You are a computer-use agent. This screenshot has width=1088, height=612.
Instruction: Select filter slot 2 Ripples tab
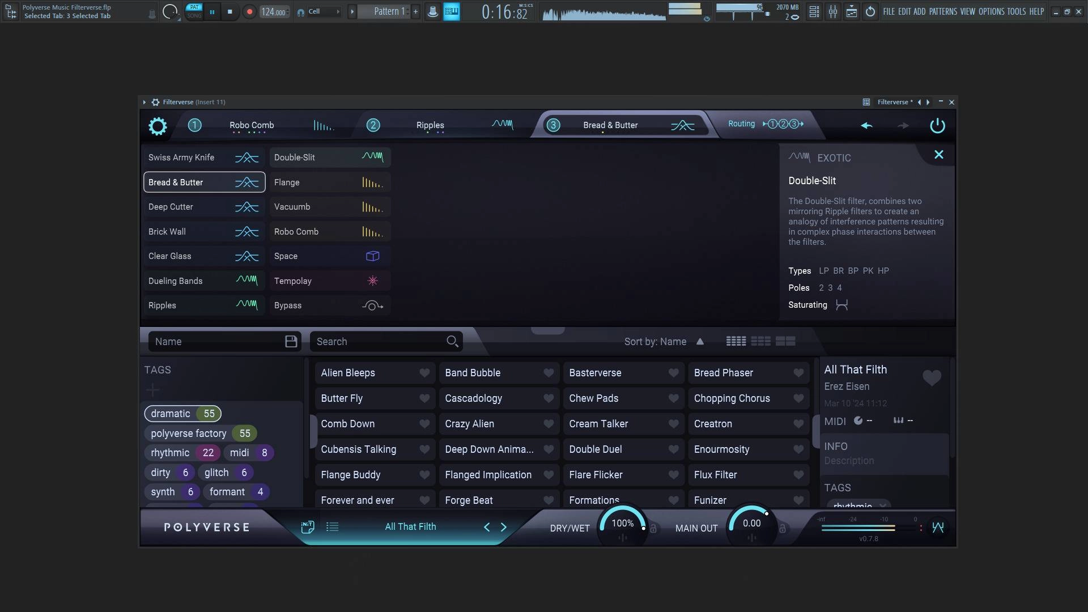tap(442, 125)
